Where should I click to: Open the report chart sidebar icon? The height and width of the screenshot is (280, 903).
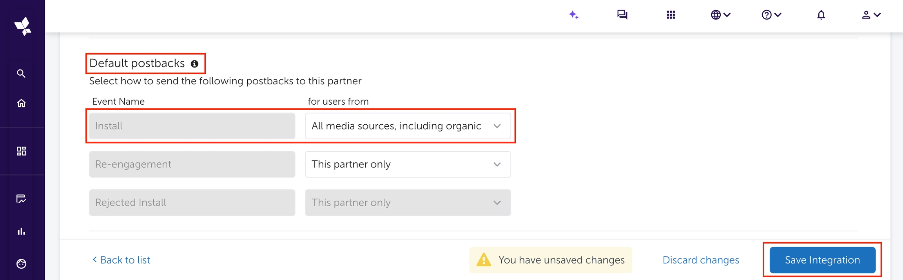[x=21, y=199]
